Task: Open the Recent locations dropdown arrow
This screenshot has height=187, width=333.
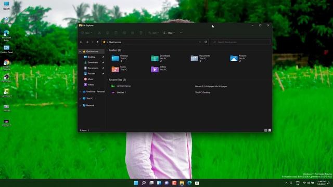Action: [93, 42]
